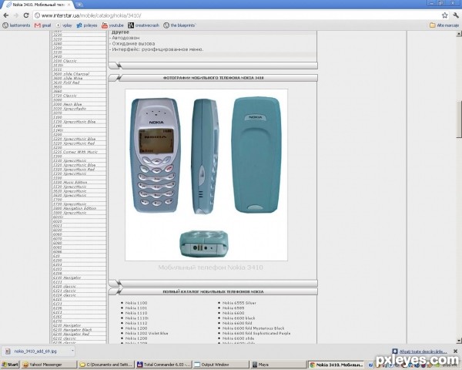Switch to Maya in the taskbar
Image resolution: width=462 pixels, height=370 pixels.
pos(279,365)
